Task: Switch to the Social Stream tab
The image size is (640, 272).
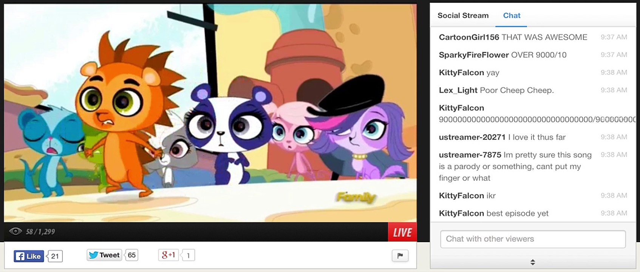Action: (463, 15)
